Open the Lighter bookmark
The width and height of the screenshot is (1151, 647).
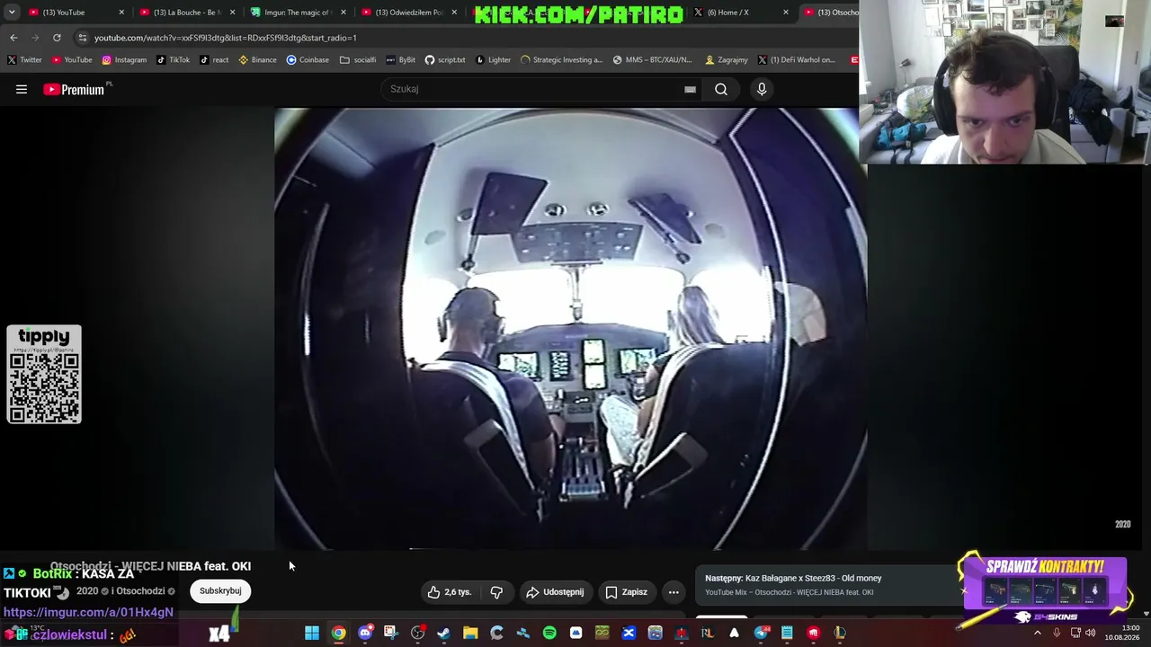click(493, 60)
